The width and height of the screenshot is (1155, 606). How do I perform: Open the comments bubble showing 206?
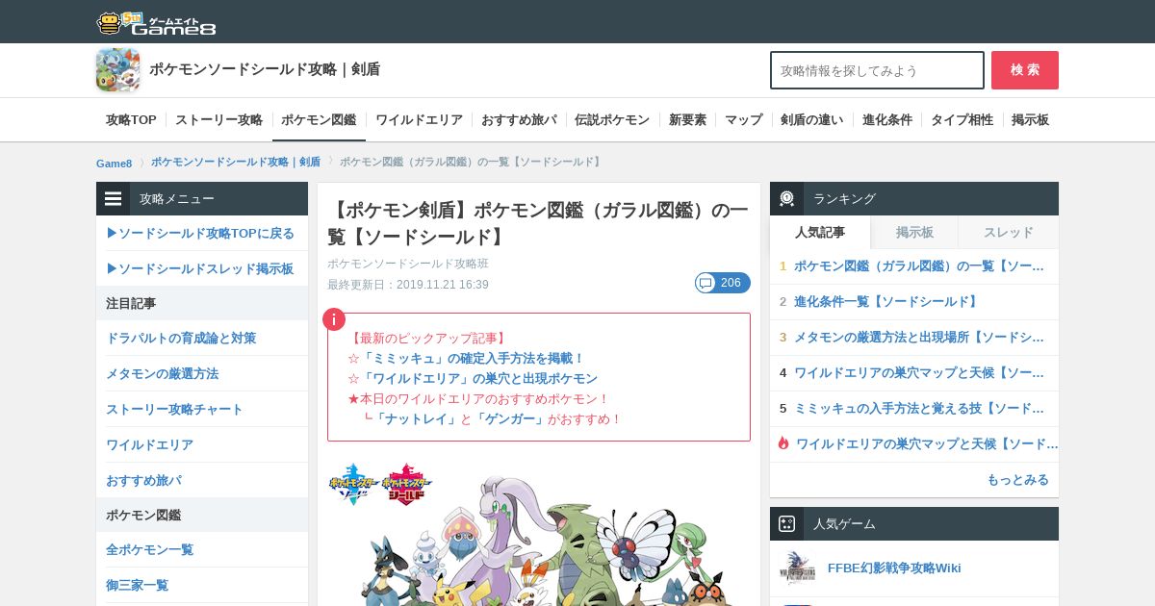pyautogui.click(x=723, y=283)
